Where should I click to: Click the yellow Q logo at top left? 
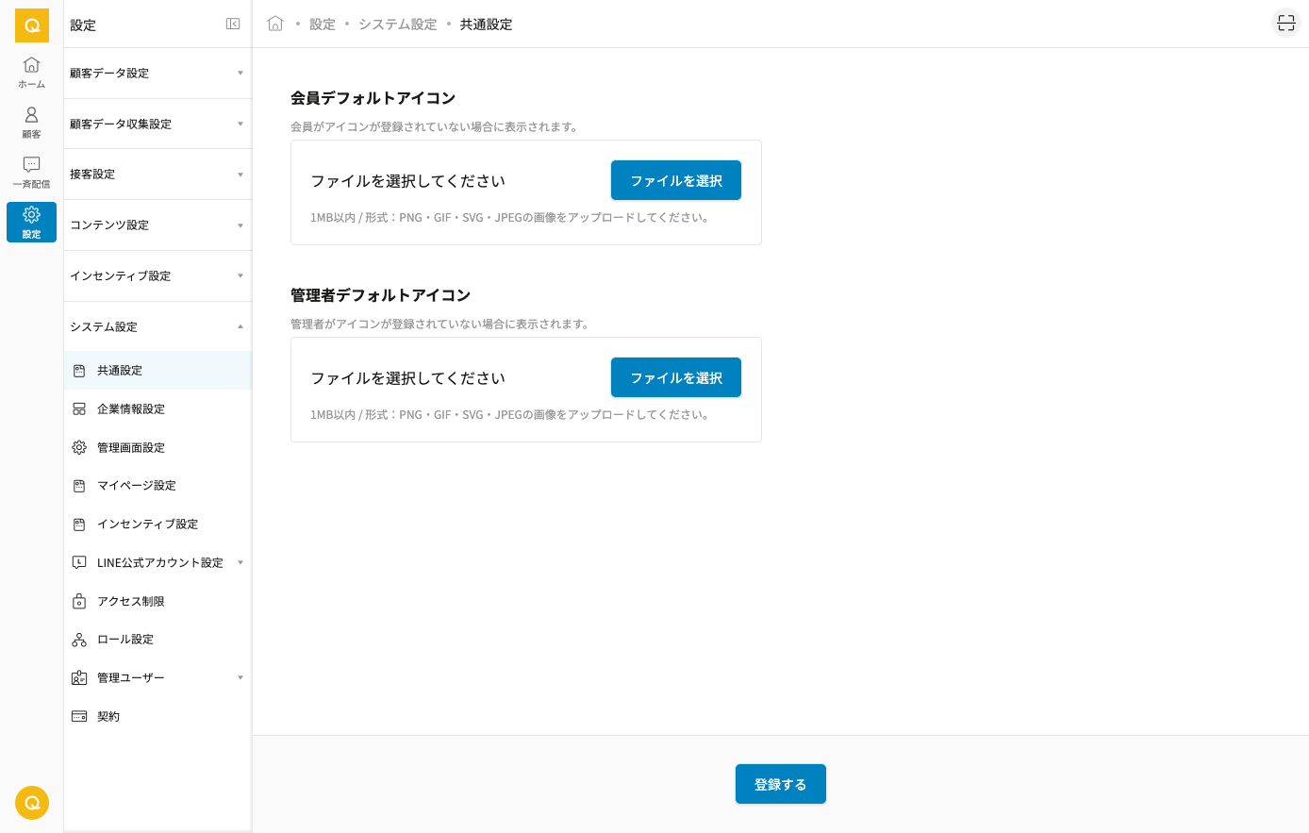(x=32, y=25)
